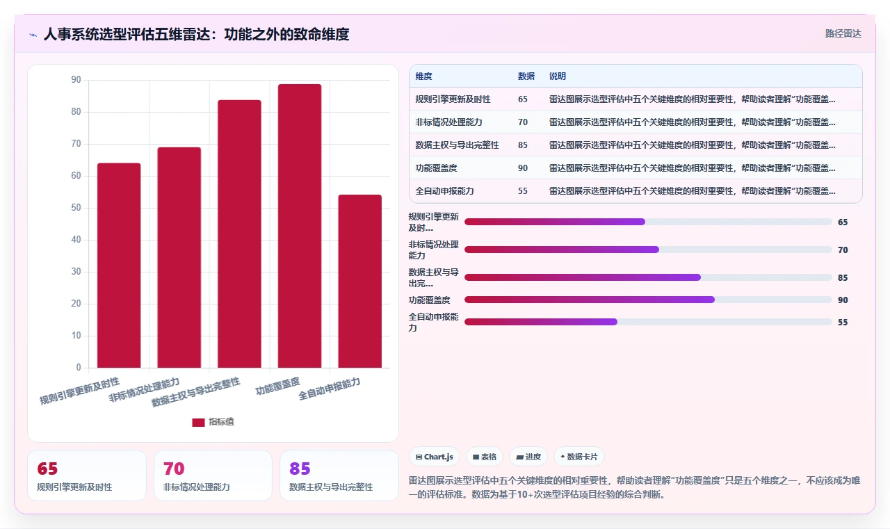Click the page title 人事系统选型评估五维雷达

pyautogui.click(x=196, y=34)
